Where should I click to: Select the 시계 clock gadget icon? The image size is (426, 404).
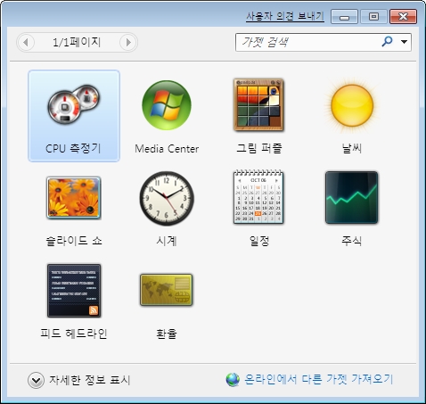coord(167,198)
